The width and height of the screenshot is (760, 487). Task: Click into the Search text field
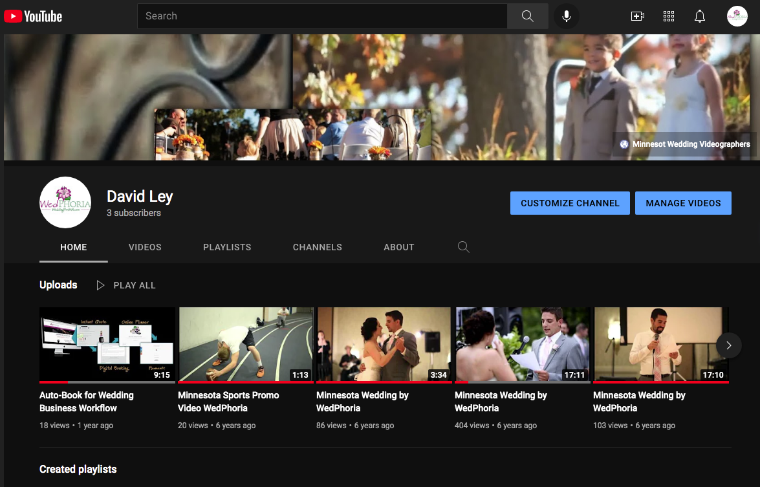(321, 16)
